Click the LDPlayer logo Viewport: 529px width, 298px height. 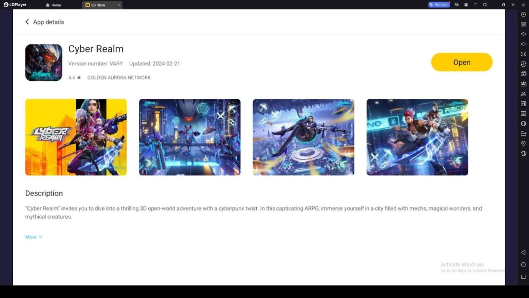[15, 5]
